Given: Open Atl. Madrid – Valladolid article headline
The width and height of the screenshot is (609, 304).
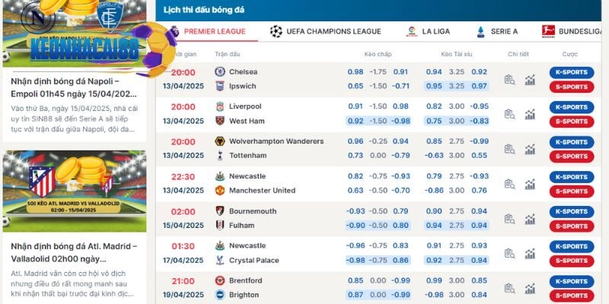Looking at the screenshot, I should click(75, 253).
